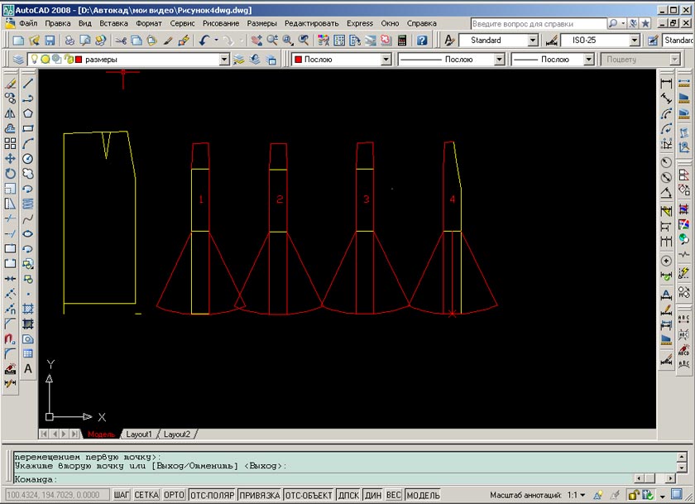This screenshot has height=504, width=695.
Task: Click the МОДЕЛЬ button in status bar
Action: 424,495
